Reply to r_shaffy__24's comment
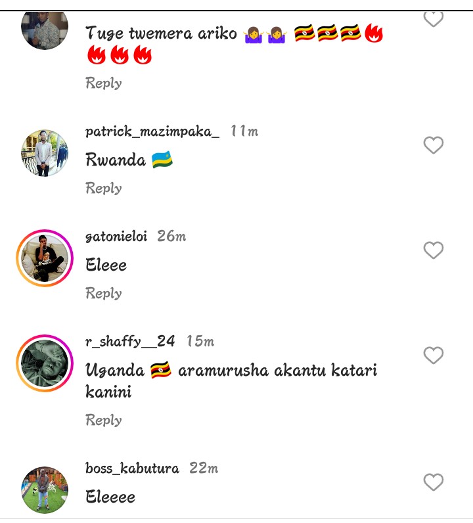Viewport: 473px width, 523px height. point(104,420)
